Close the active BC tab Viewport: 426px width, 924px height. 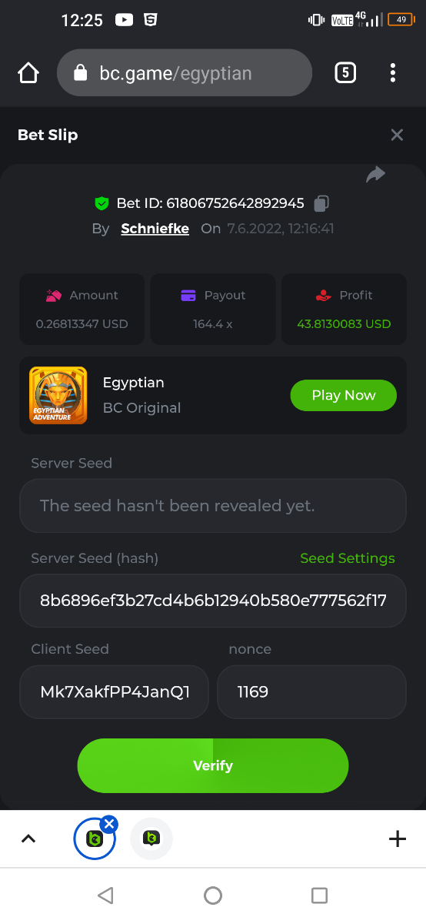point(109,825)
